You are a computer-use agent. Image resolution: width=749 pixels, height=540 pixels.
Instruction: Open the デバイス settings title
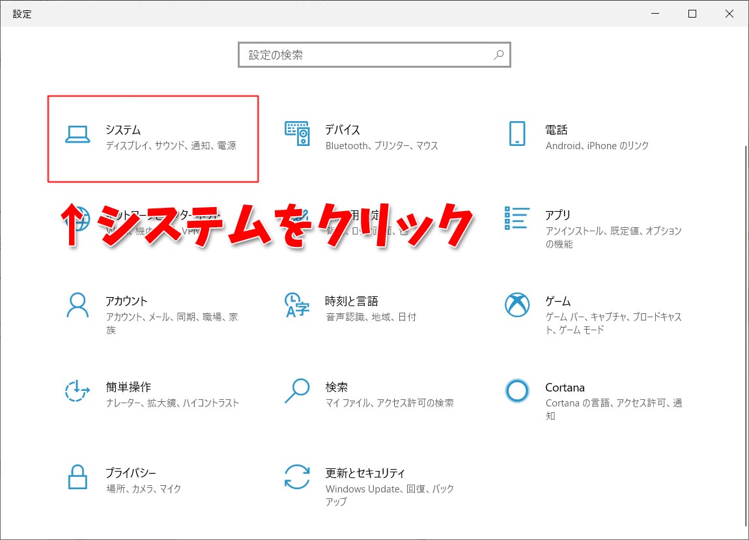(x=343, y=130)
